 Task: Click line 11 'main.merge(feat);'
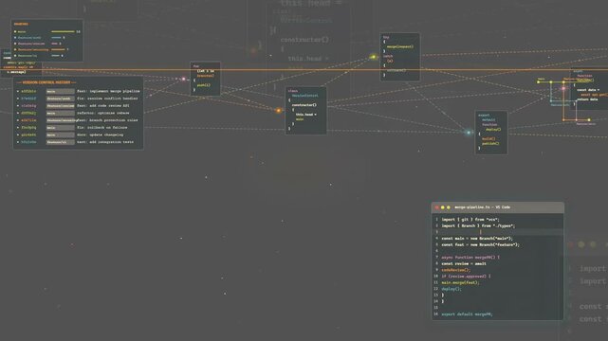point(460,282)
